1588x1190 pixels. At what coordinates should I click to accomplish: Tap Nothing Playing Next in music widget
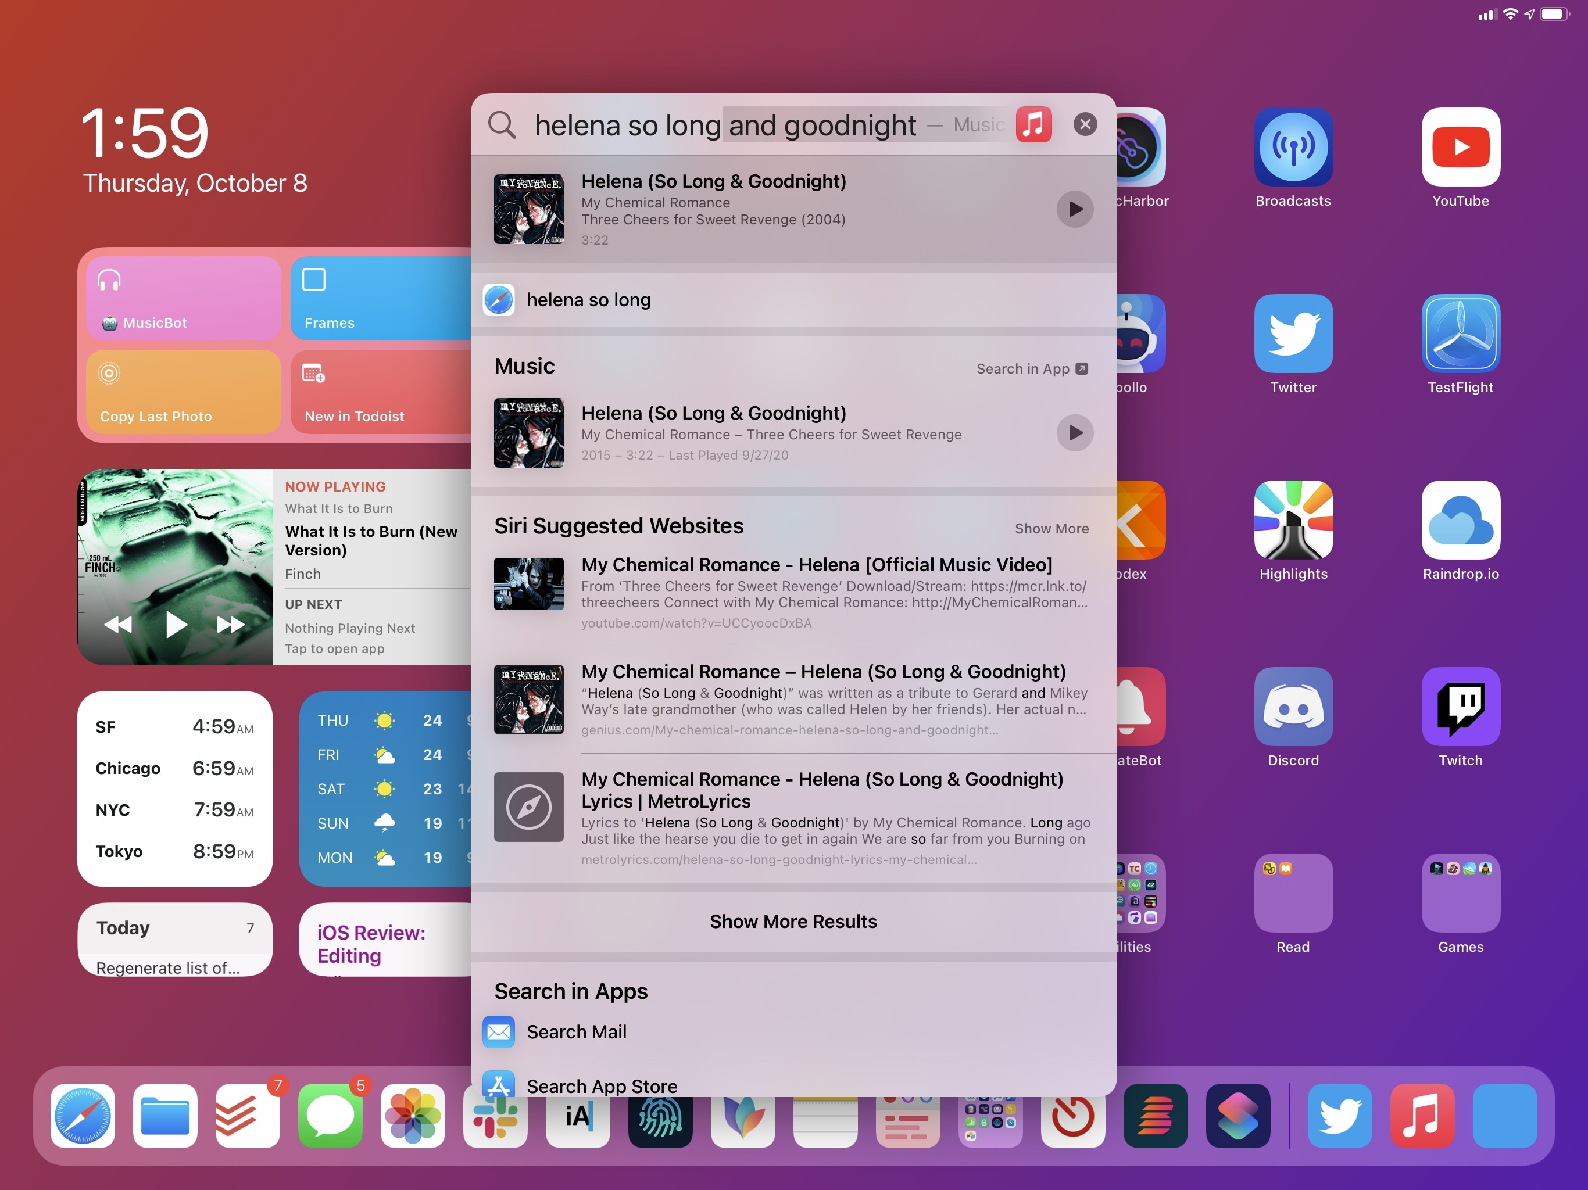(349, 628)
